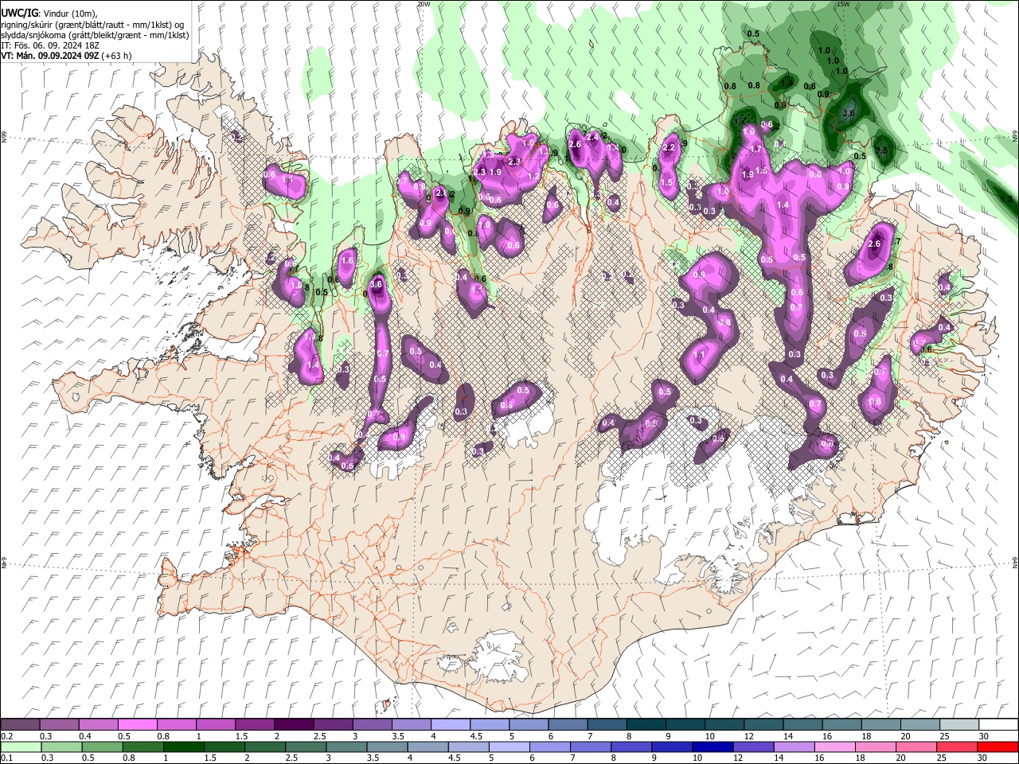Select the upper legend swatch between 2.5 and 3

coord(333,724)
